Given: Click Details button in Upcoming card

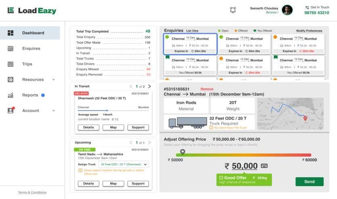Looking at the screenshot, I should pos(88,184).
